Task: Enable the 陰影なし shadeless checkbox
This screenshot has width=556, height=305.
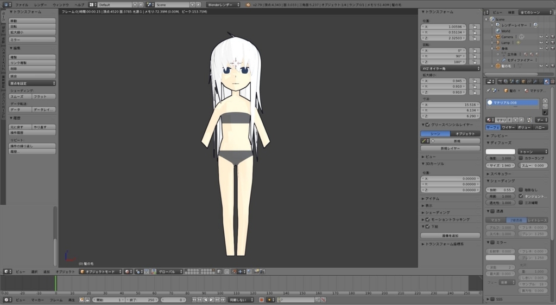Action: (x=521, y=190)
